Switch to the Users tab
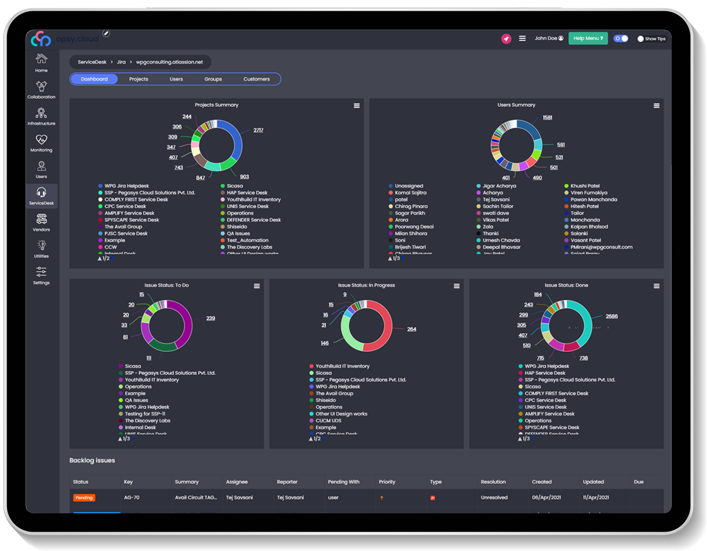 click(x=176, y=79)
